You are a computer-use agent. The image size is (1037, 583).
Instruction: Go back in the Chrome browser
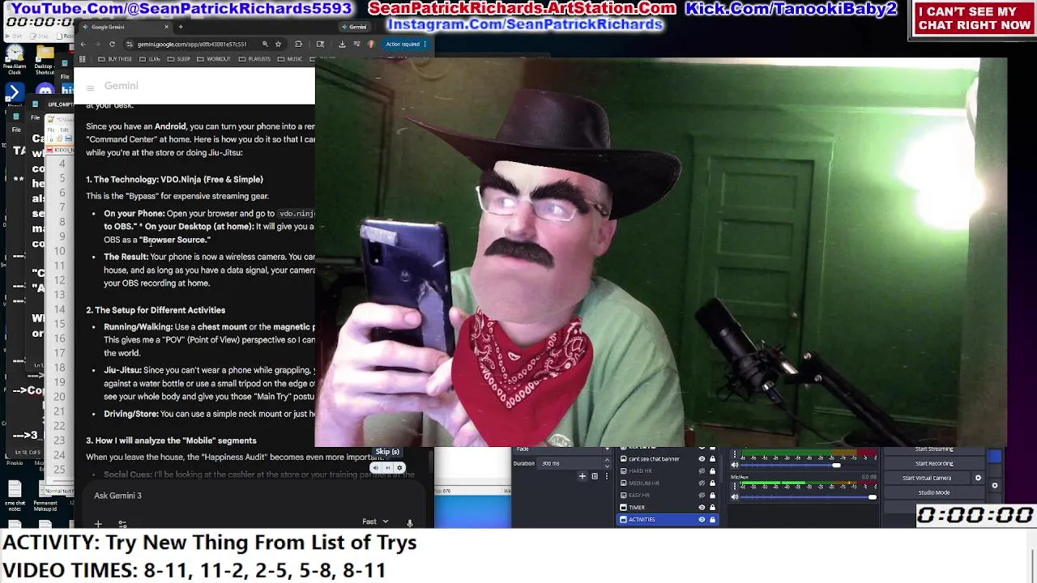[83, 44]
